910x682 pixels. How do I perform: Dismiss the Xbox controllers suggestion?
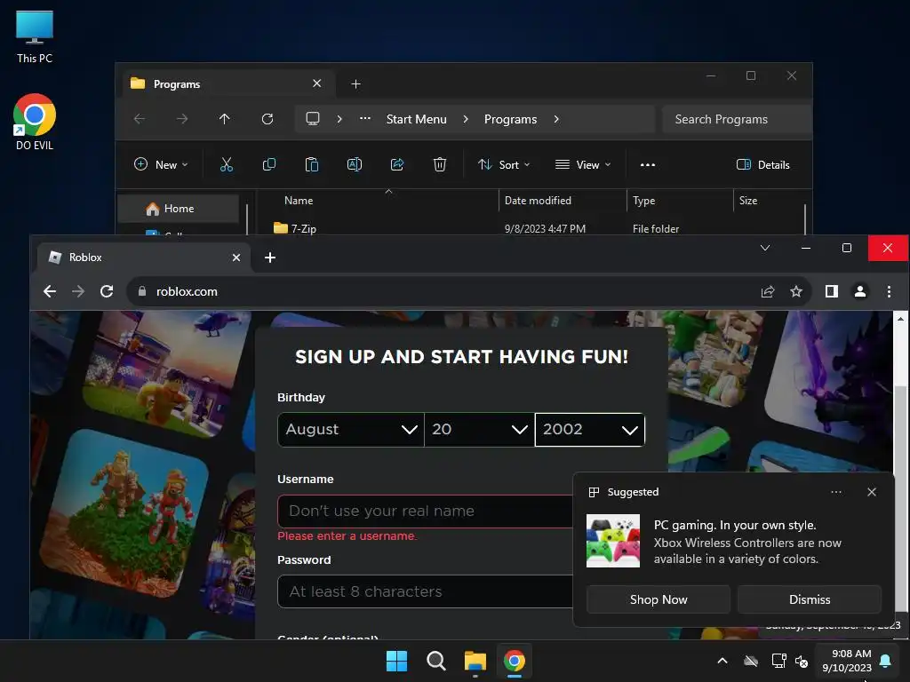point(810,599)
